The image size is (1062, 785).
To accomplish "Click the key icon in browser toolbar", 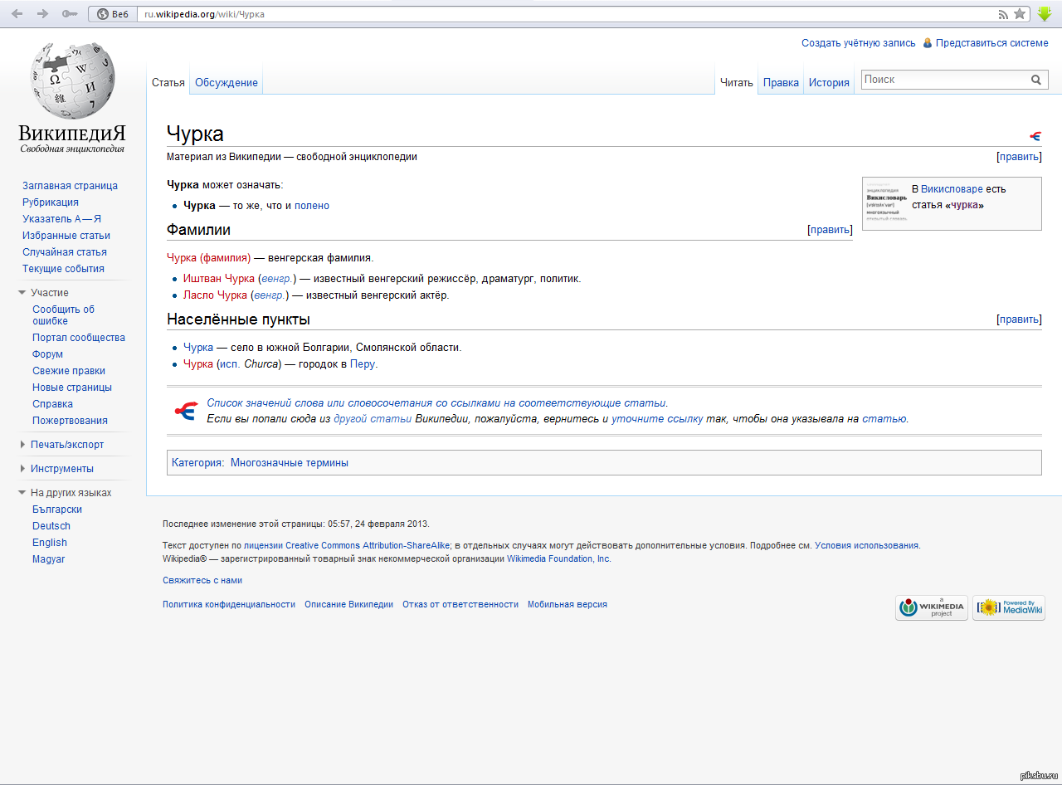I will (70, 14).
